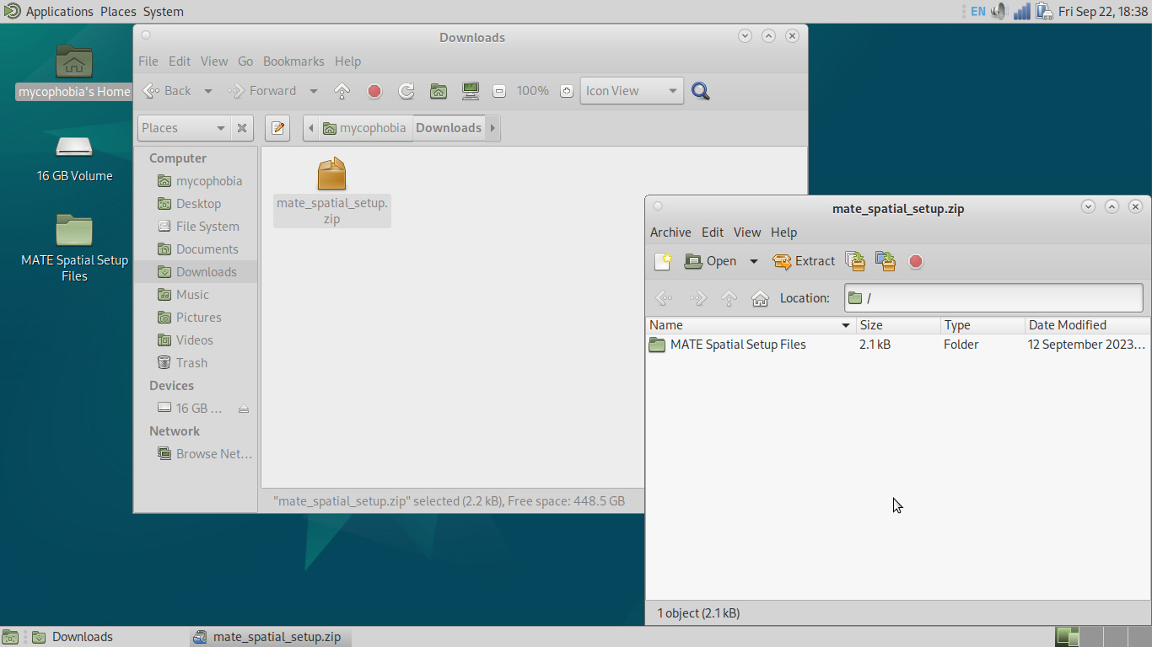1152x647 pixels.
Task: Open Trash in Places sidebar
Action: (x=196, y=363)
